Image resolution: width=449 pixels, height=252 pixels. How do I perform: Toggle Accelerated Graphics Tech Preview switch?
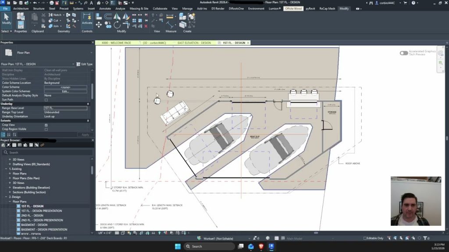click(x=403, y=53)
